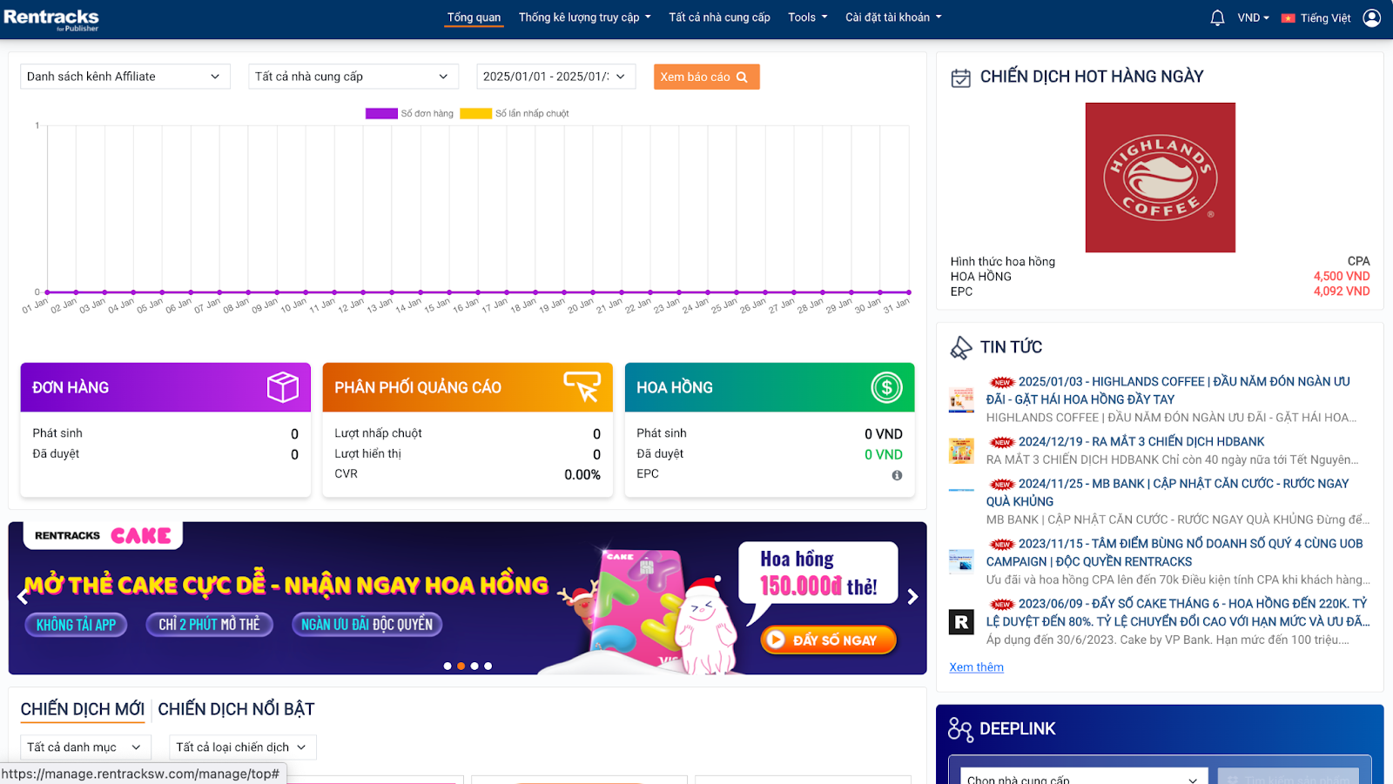Expand Thống kê lượng truy cập menu
Screen dimensions: 1393x784
pyautogui.click(x=585, y=17)
